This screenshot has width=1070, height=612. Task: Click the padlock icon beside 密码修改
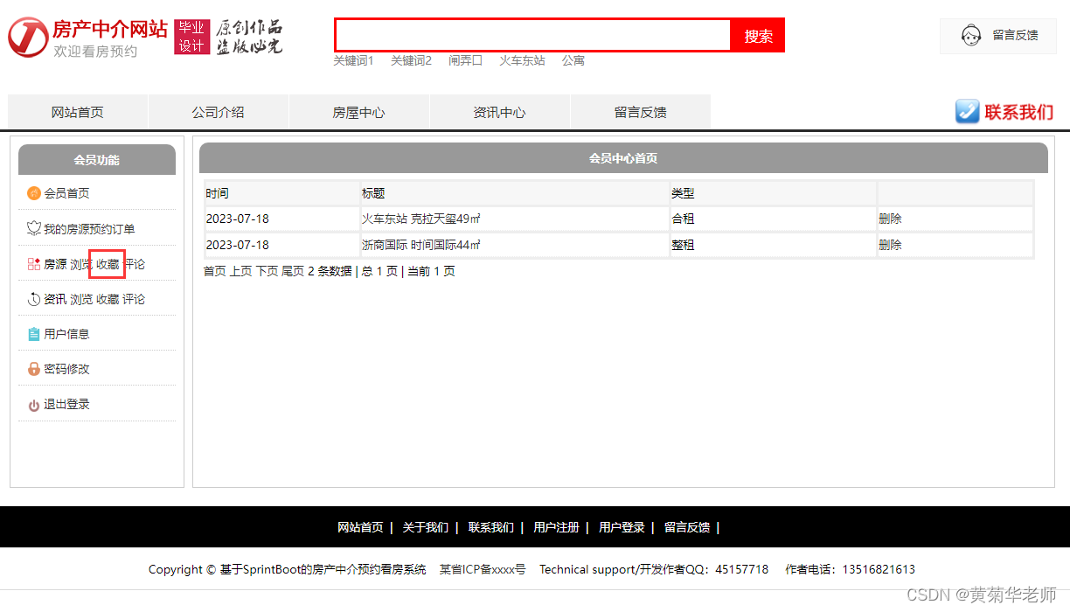point(34,369)
